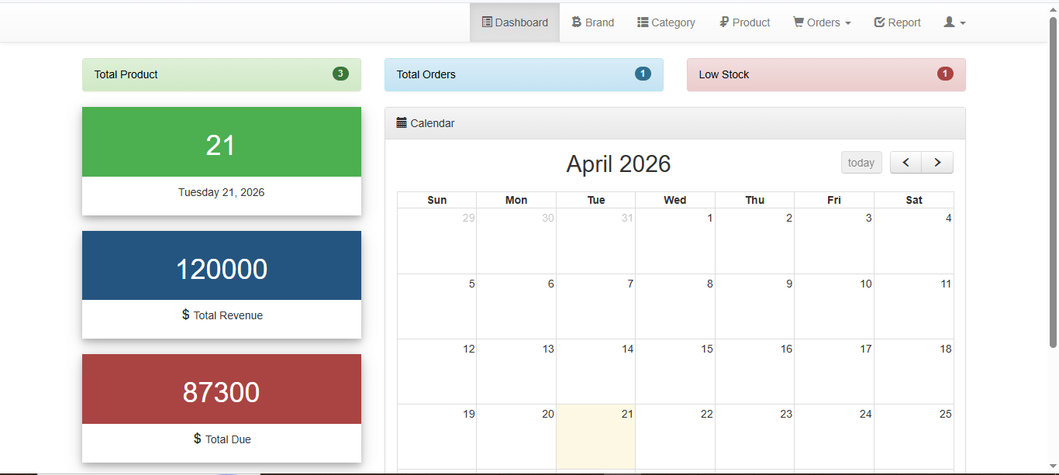Go to next month in calendar
Image resolution: width=1059 pixels, height=475 pixels.
pyautogui.click(x=937, y=163)
